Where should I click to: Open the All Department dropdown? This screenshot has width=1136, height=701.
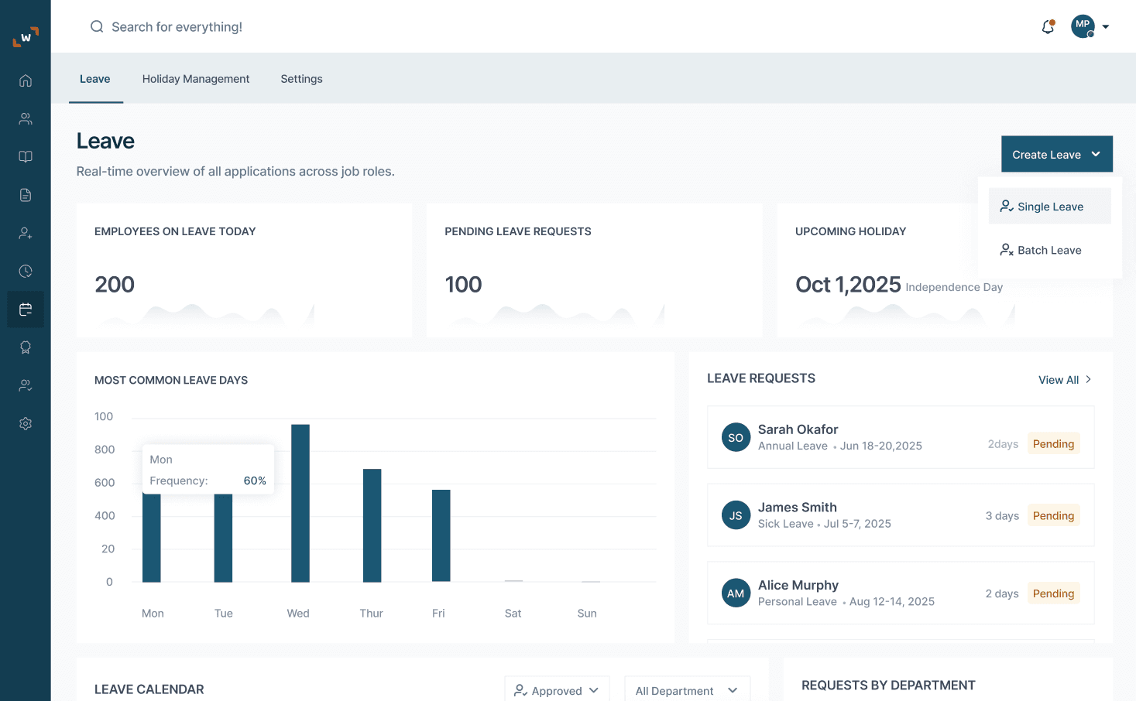click(x=687, y=690)
